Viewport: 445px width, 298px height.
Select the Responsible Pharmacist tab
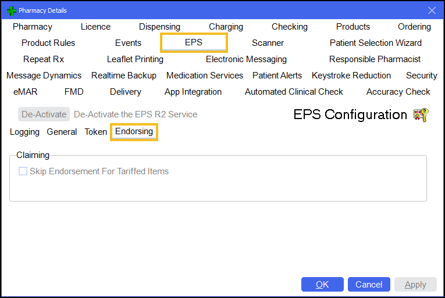point(375,59)
